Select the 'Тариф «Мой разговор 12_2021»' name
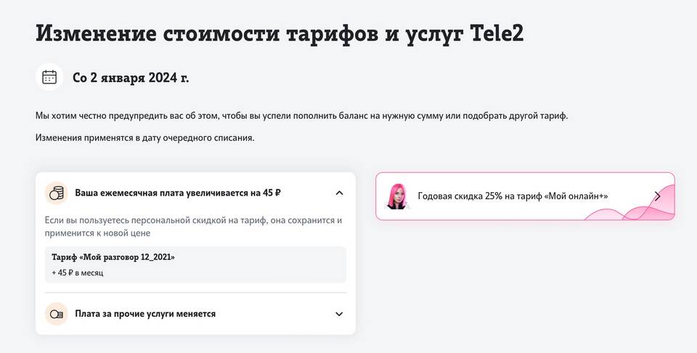 113,257
